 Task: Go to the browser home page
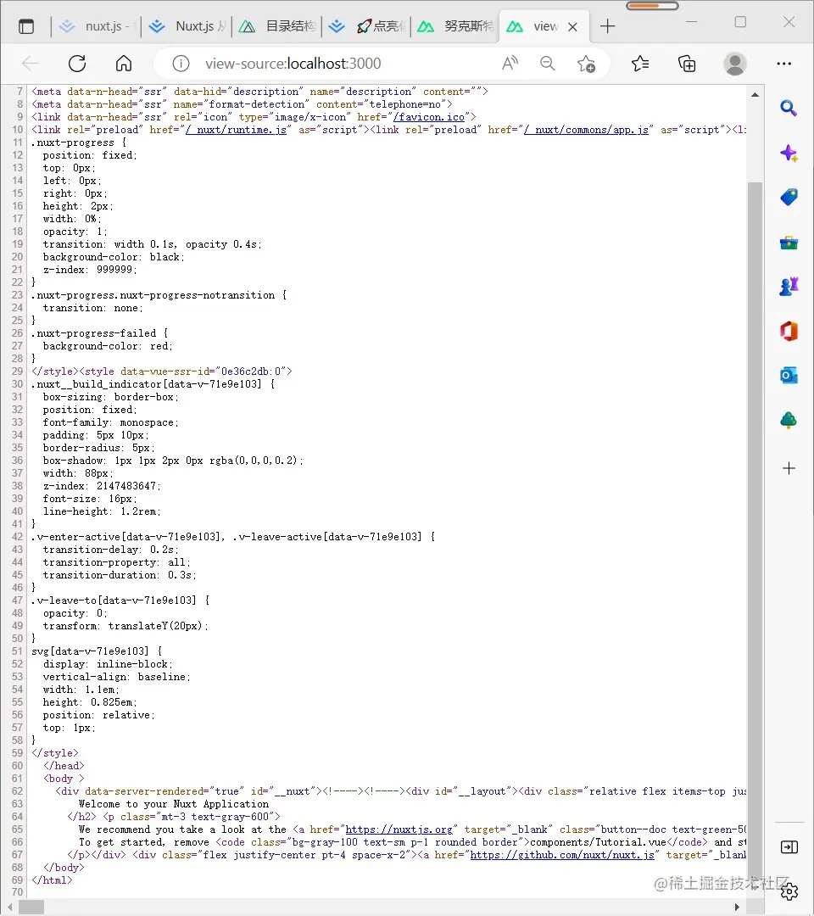pyautogui.click(x=123, y=63)
